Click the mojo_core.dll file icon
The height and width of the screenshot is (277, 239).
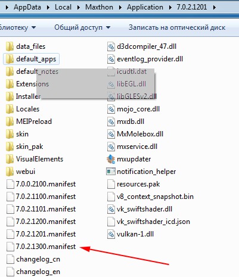point(111,109)
